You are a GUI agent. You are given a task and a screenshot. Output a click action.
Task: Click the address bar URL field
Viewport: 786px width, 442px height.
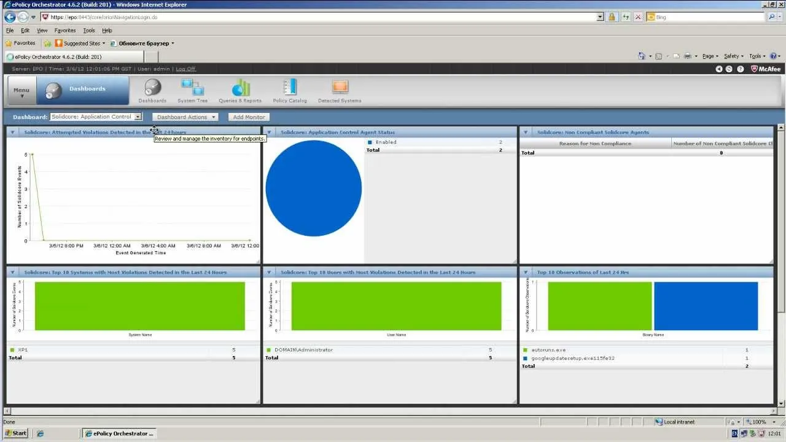319,17
